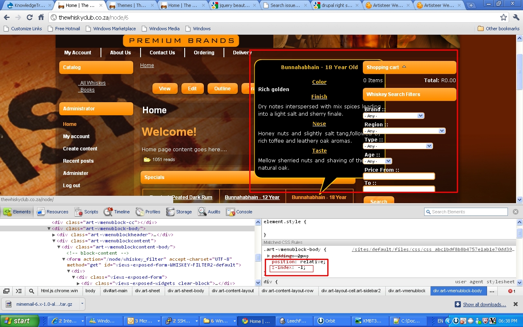
Task: Open Bunnahabhain - 12 Year link
Action: pyautogui.click(x=252, y=197)
